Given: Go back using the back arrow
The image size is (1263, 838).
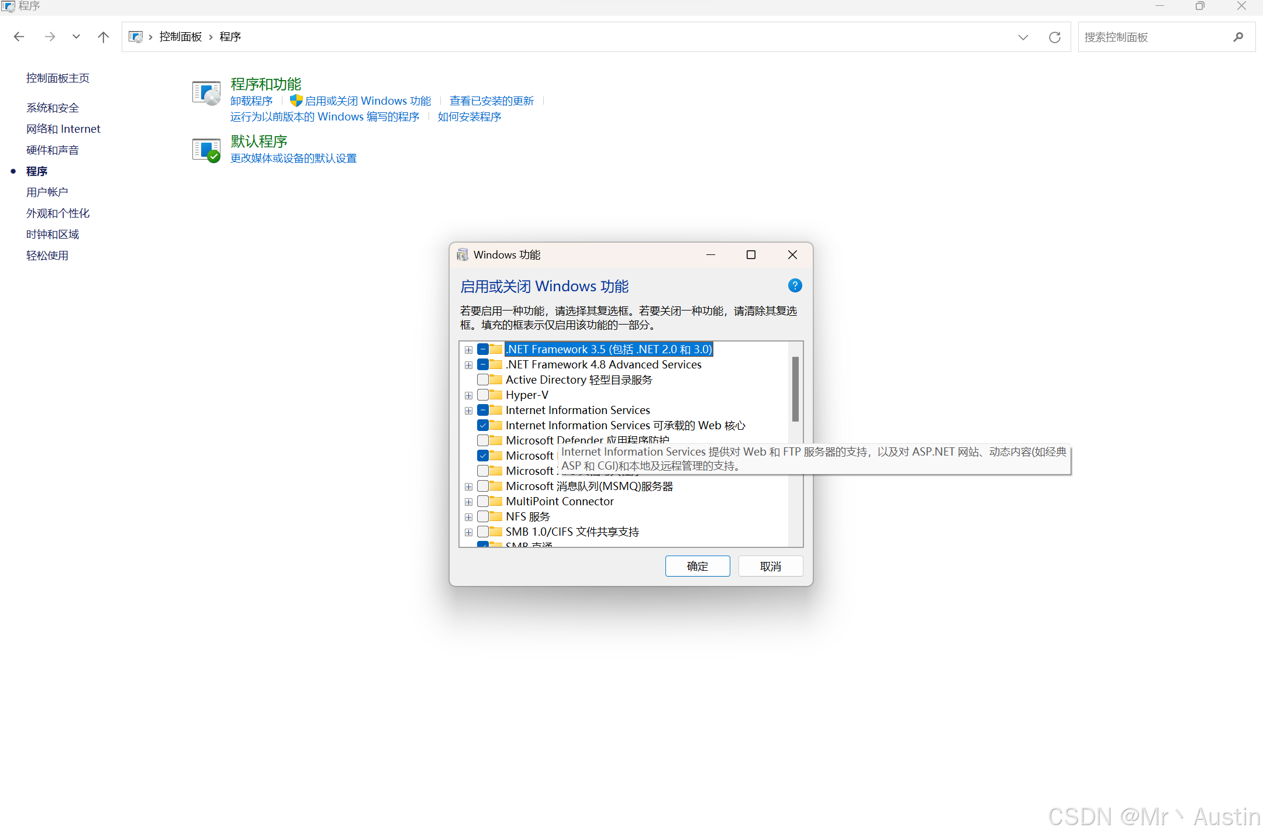Looking at the screenshot, I should click(19, 37).
